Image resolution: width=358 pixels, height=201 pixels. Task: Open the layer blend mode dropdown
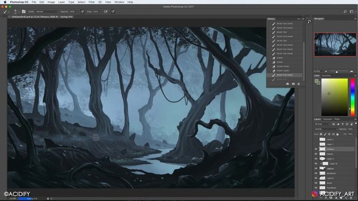coord(326,129)
